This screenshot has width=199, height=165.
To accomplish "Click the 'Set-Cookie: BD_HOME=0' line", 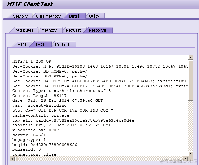I will (50, 71).
